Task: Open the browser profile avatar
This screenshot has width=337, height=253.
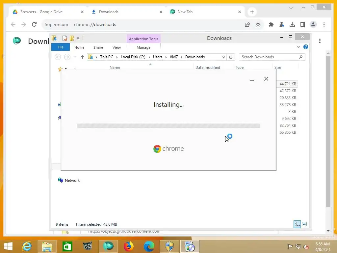Action: coord(313,24)
